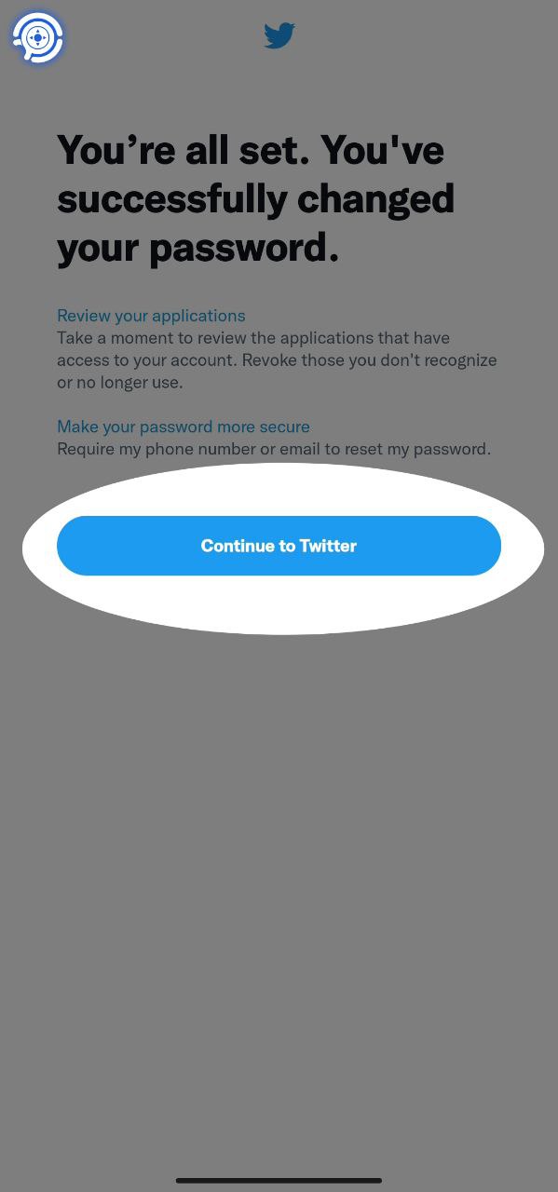
Task: Follow the blue link about password security
Action: point(184,427)
